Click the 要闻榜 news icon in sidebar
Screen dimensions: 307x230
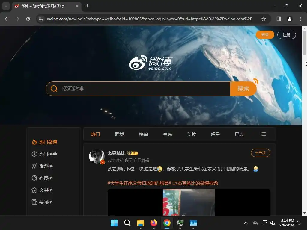tap(34, 202)
